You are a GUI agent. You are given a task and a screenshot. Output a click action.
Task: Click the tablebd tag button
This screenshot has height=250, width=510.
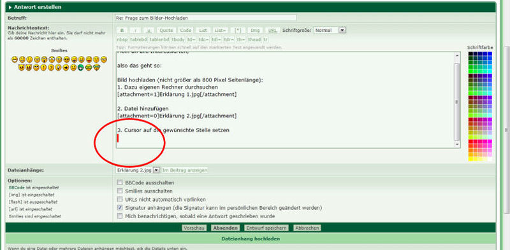(138, 39)
